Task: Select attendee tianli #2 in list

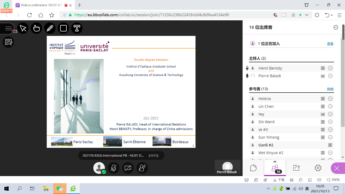Action: coord(291,145)
